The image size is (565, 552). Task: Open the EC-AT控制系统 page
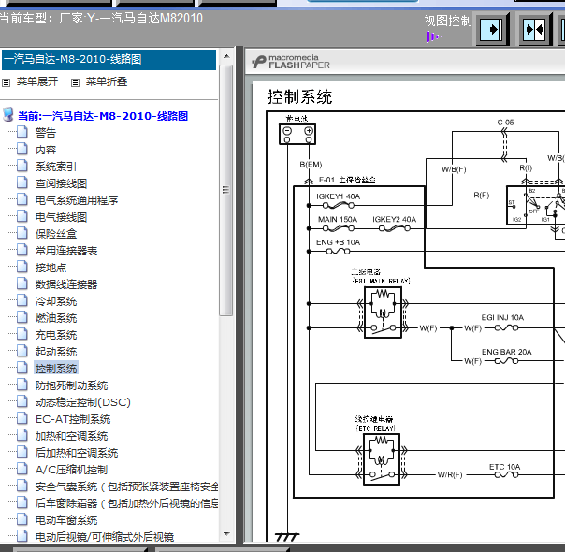[73, 419]
